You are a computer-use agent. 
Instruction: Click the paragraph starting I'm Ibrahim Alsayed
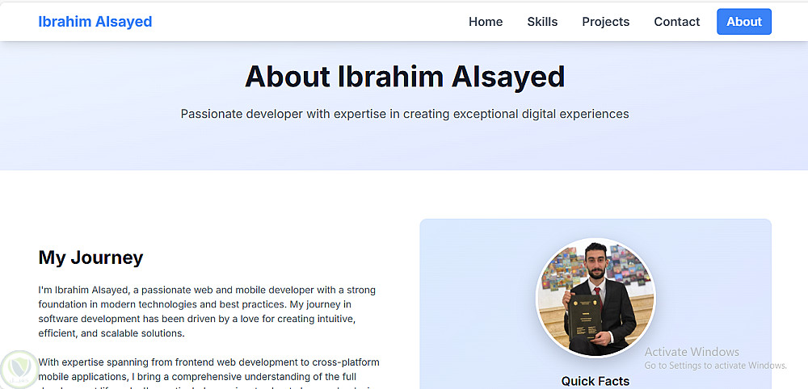click(207, 312)
